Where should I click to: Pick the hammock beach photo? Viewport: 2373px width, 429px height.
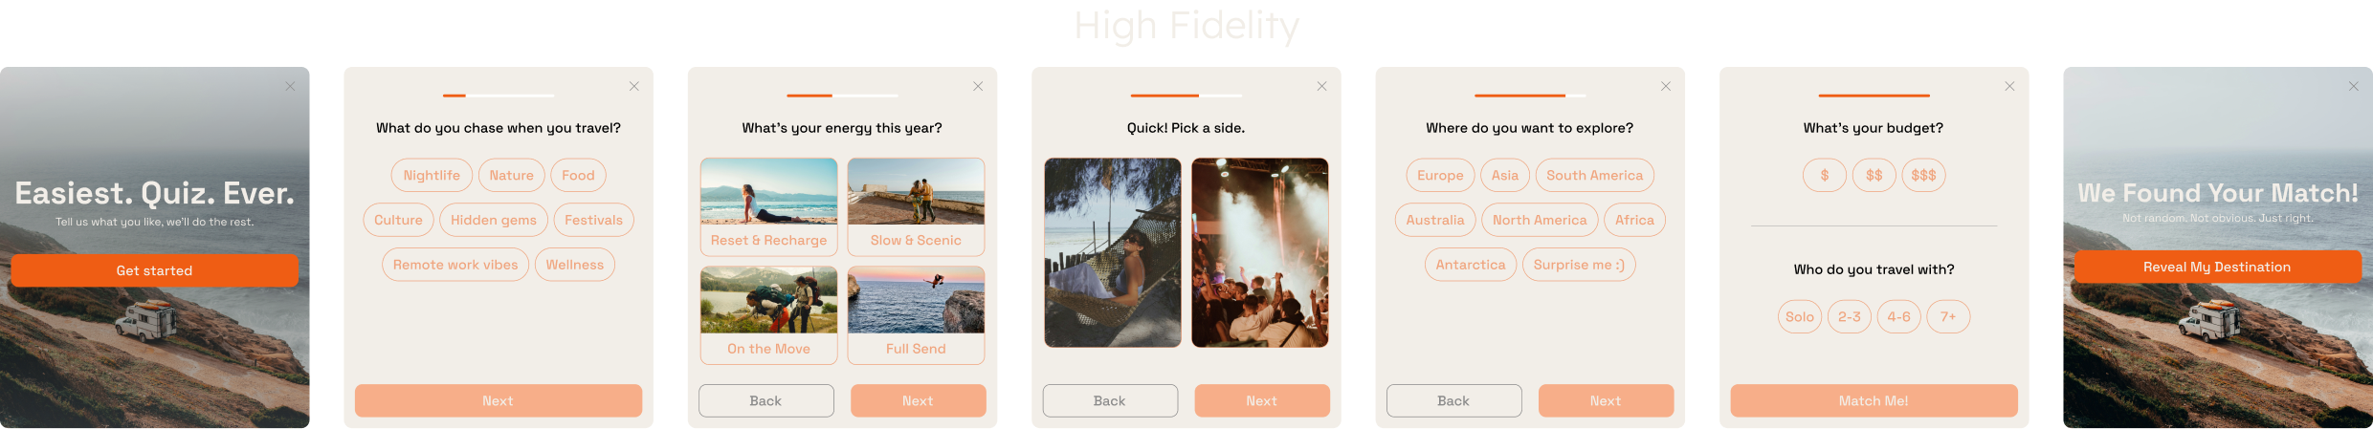tap(1113, 252)
